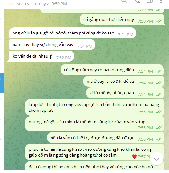The width and height of the screenshot is (169, 173).
Task: Click read checkmarks on "nên là vẫn có thể trụ" message
Action: click(x=159, y=139)
